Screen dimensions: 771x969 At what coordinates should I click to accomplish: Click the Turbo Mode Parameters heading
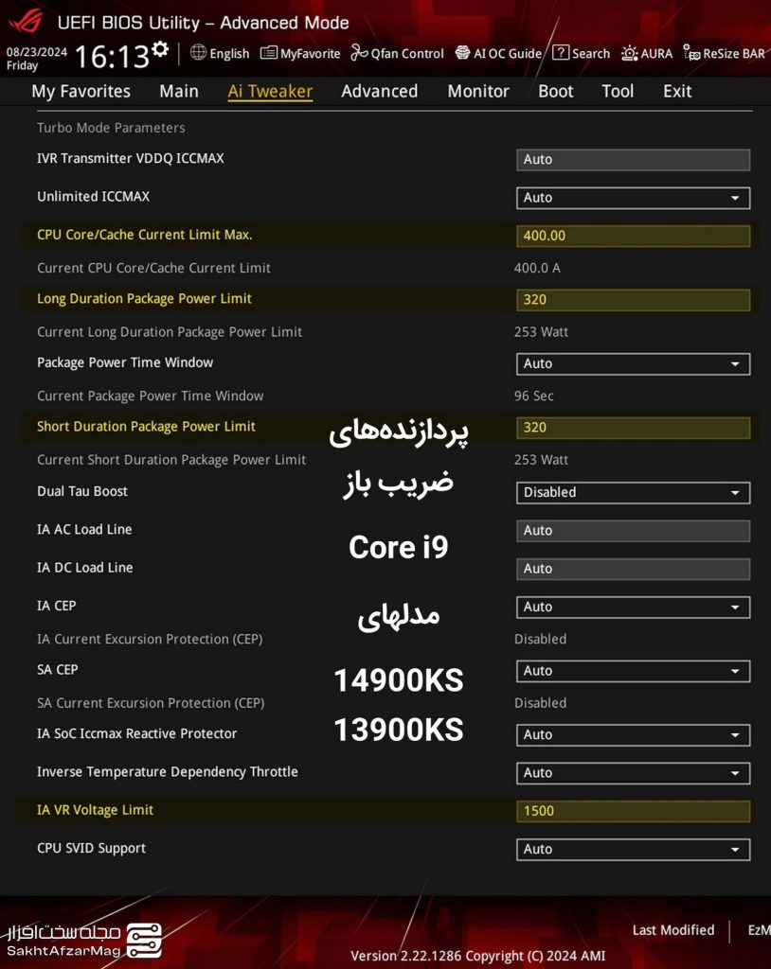pyautogui.click(x=111, y=128)
